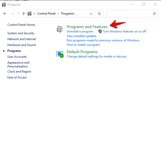161x151 pixels.
Task: Select Programs in the left sidebar
Action: click(14, 51)
